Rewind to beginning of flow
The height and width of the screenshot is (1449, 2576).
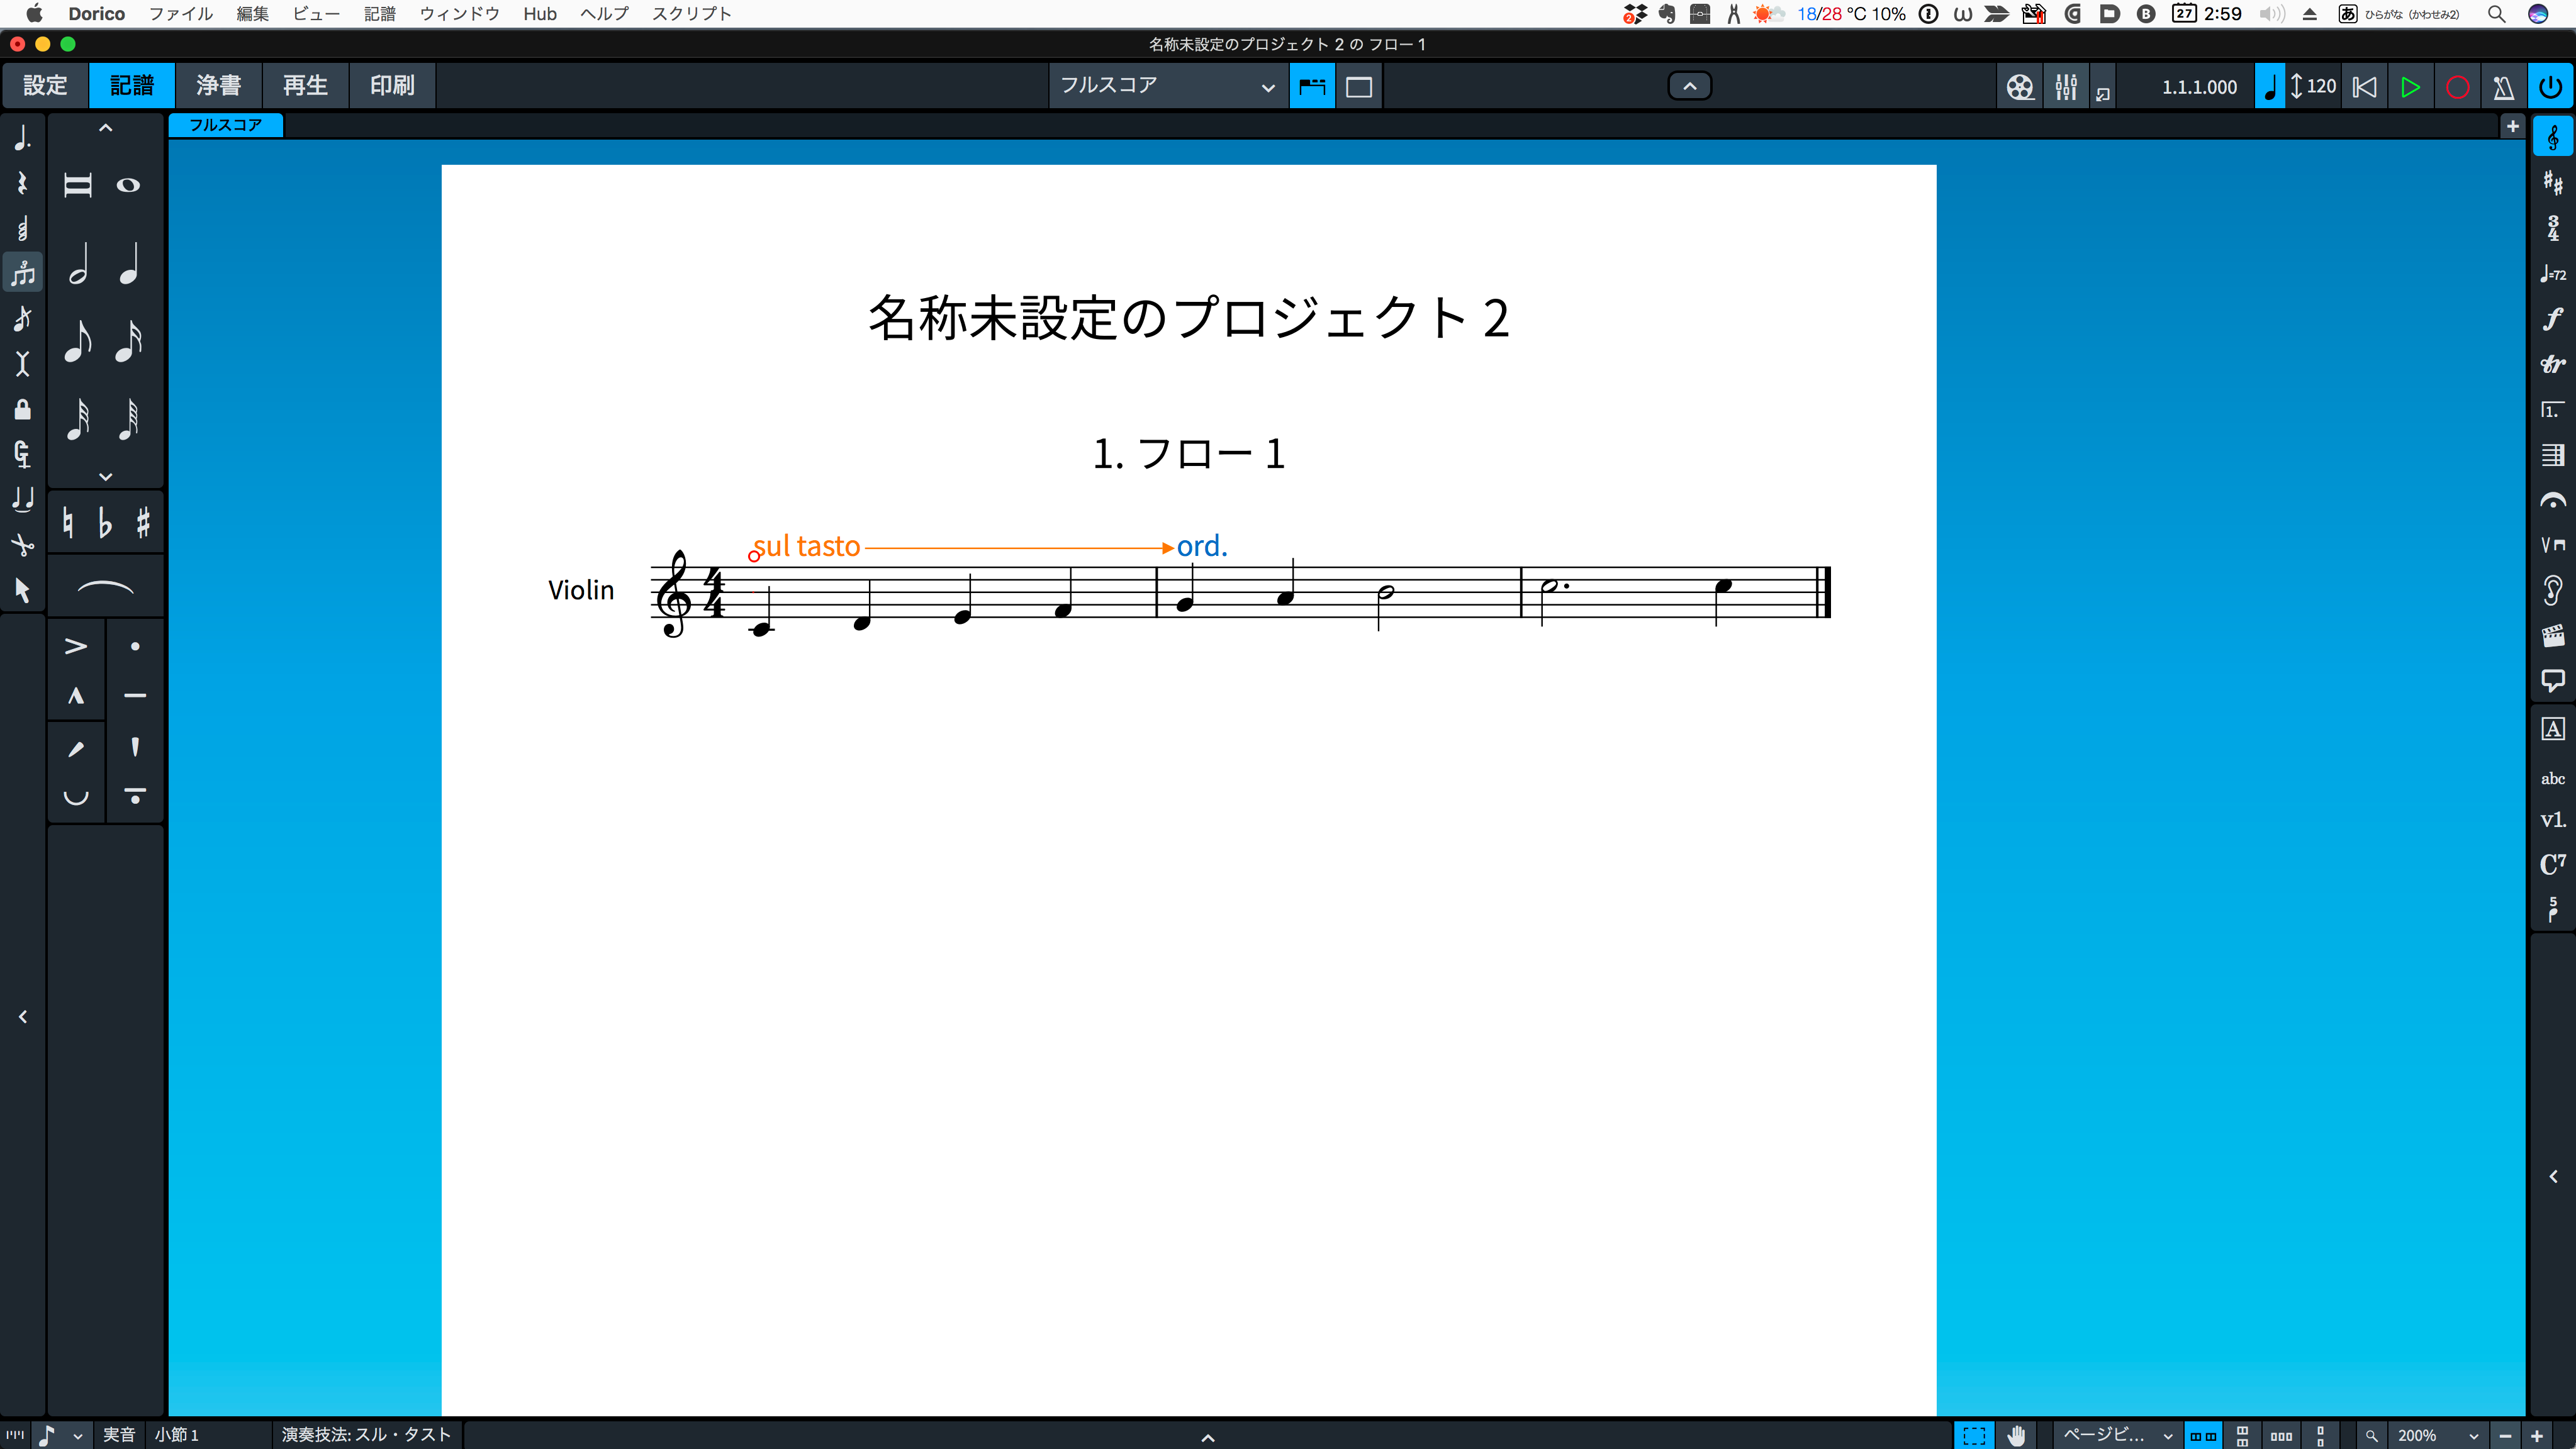click(x=2364, y=87)
